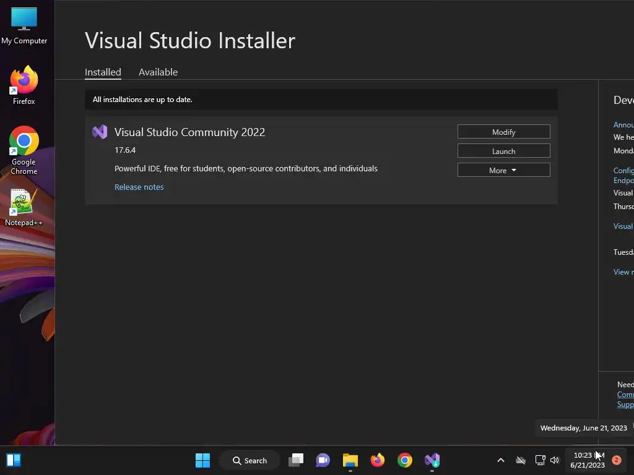Click the 'Powerful IDE, free for students' description
Viewport: 634px width, 475px height.
coord(246,168)
